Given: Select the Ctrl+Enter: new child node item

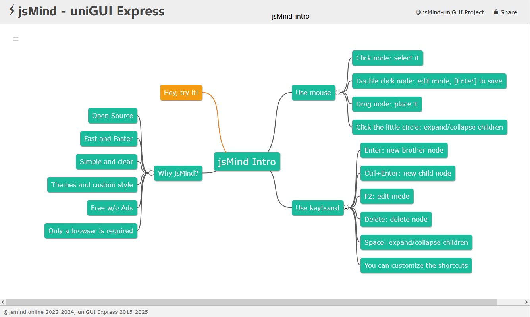Looking at the screenshot, I should (x=408, y=173).
